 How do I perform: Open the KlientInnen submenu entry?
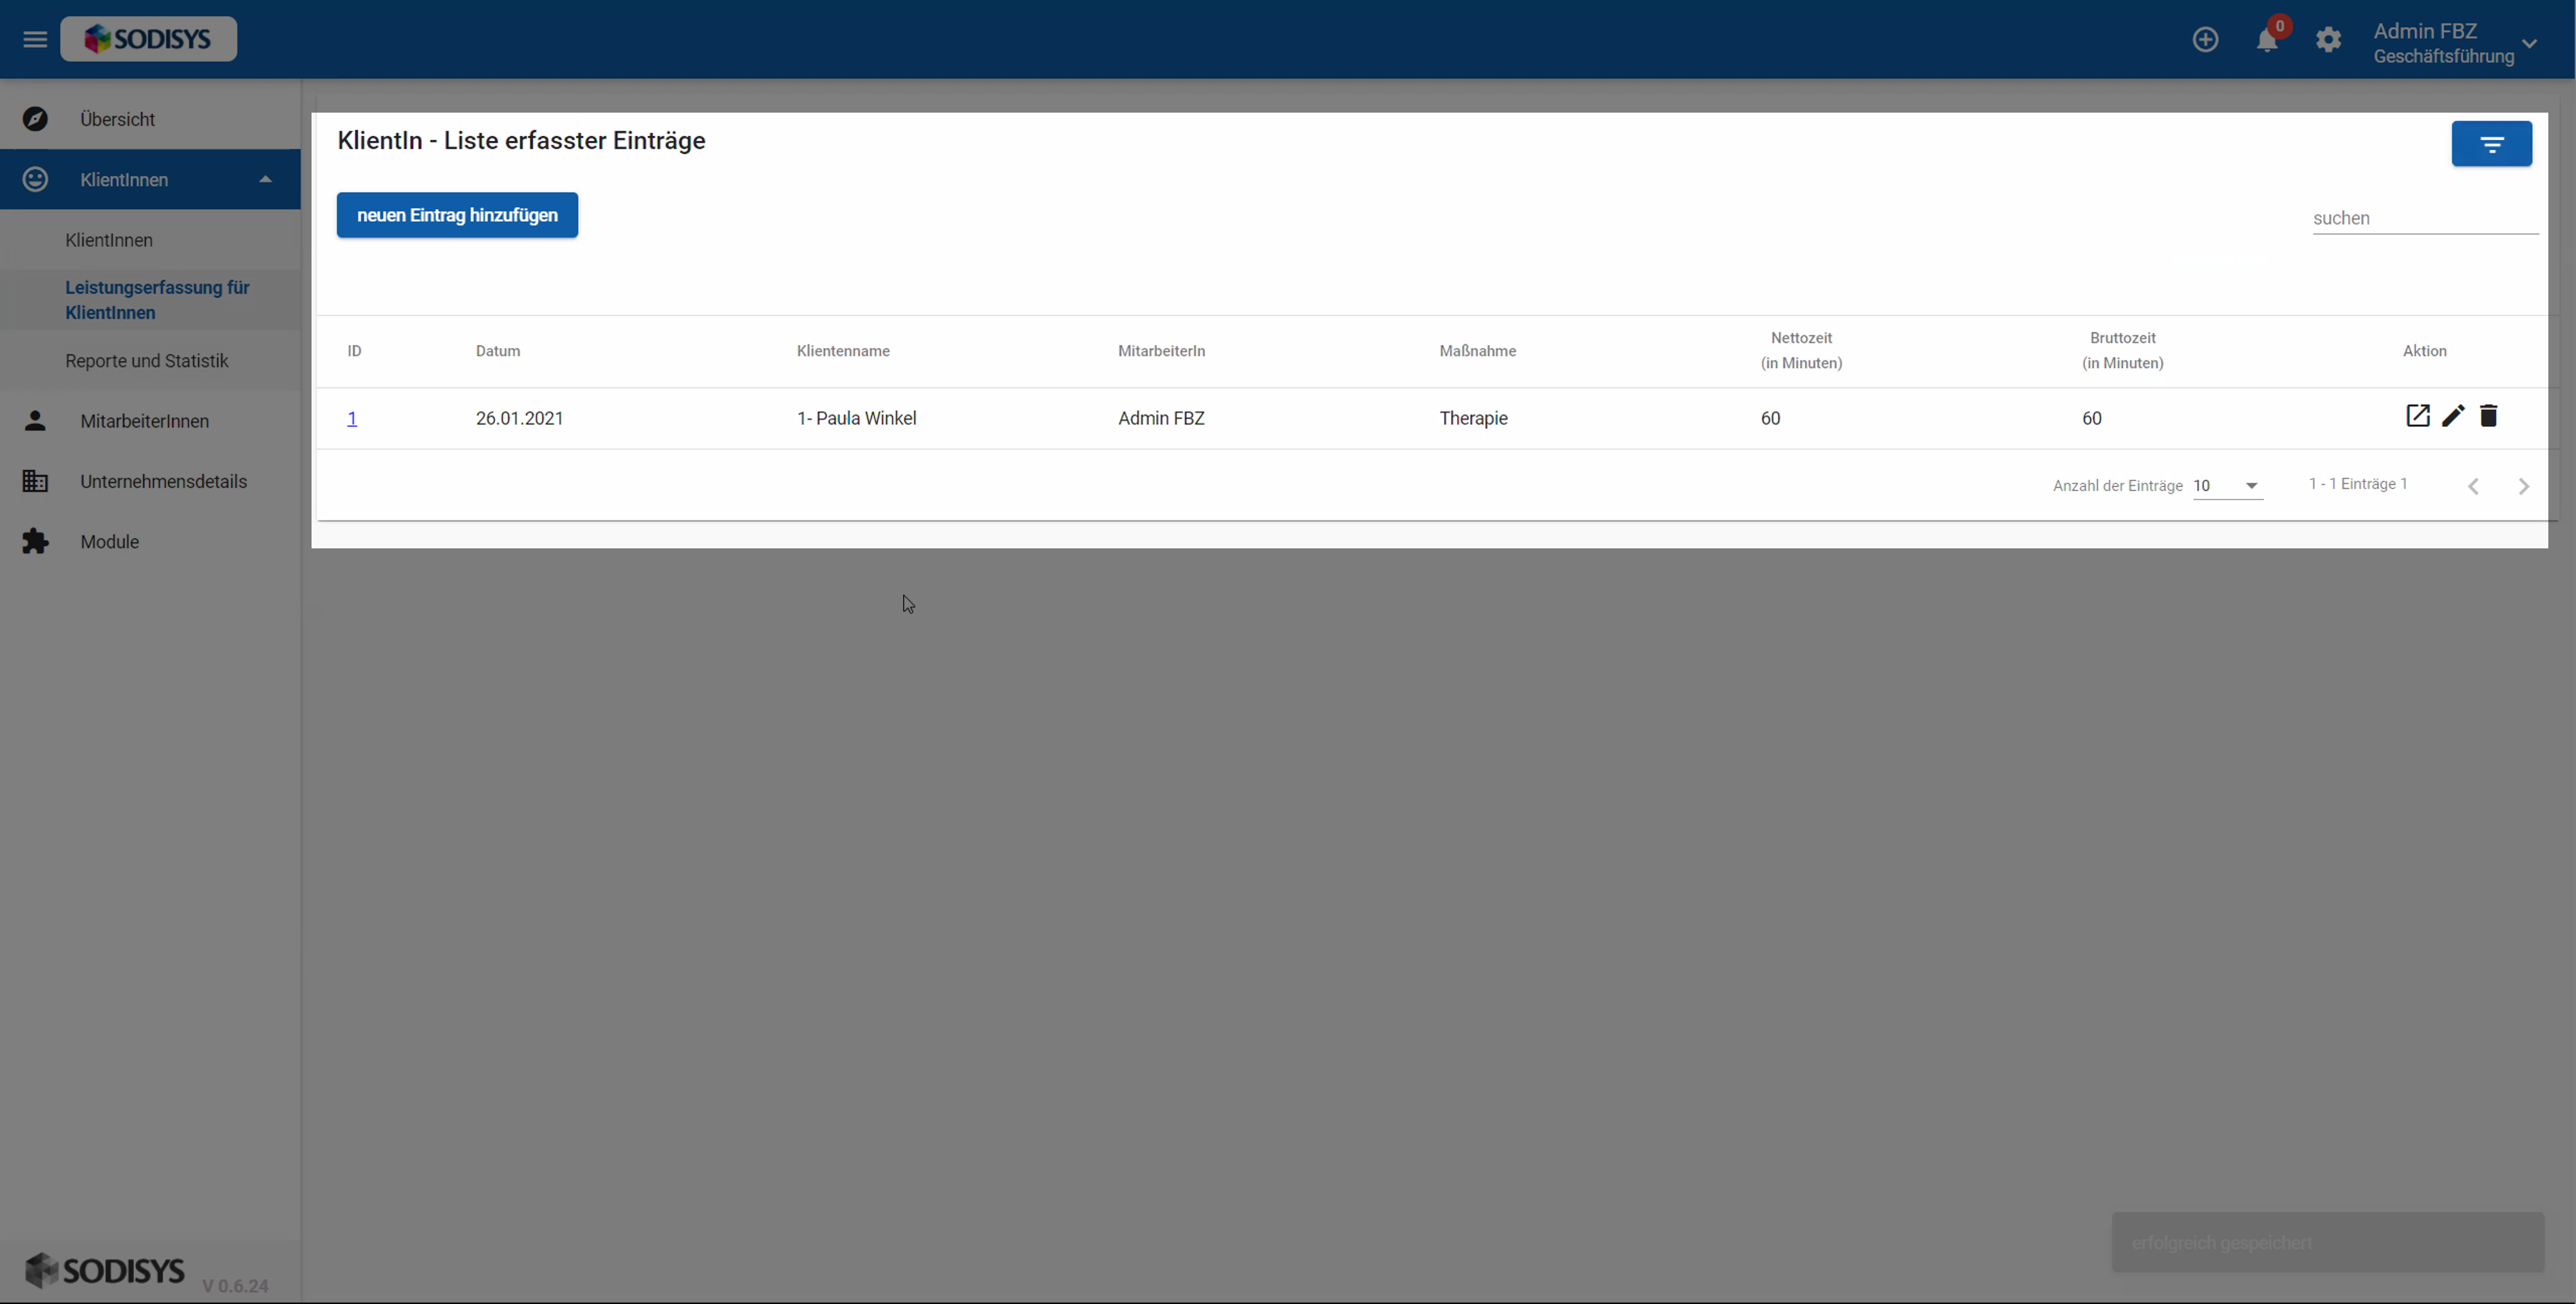(x=109, y=240)
